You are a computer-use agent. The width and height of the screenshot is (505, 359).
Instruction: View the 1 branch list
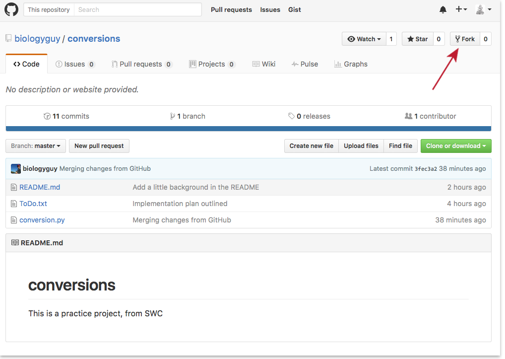coord(188,116)
